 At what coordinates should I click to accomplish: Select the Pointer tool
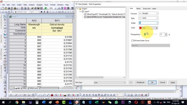[x=5, y=16]
